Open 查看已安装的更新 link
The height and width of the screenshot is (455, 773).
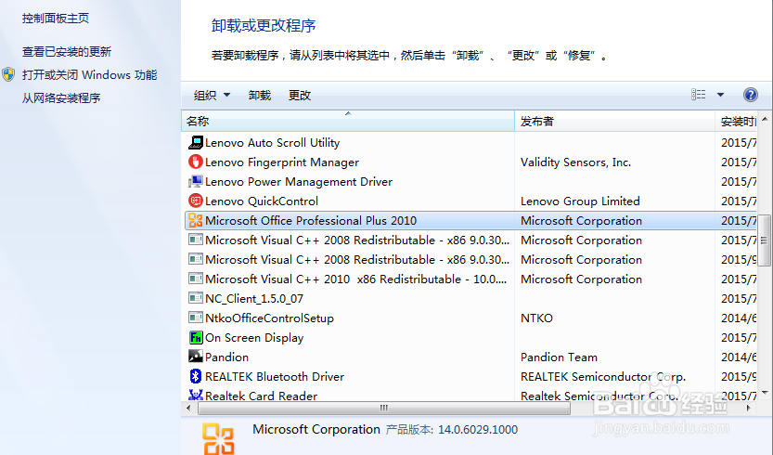pos(67,52)
